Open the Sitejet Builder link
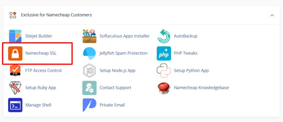The image size is (283, 122). (39, 36)
